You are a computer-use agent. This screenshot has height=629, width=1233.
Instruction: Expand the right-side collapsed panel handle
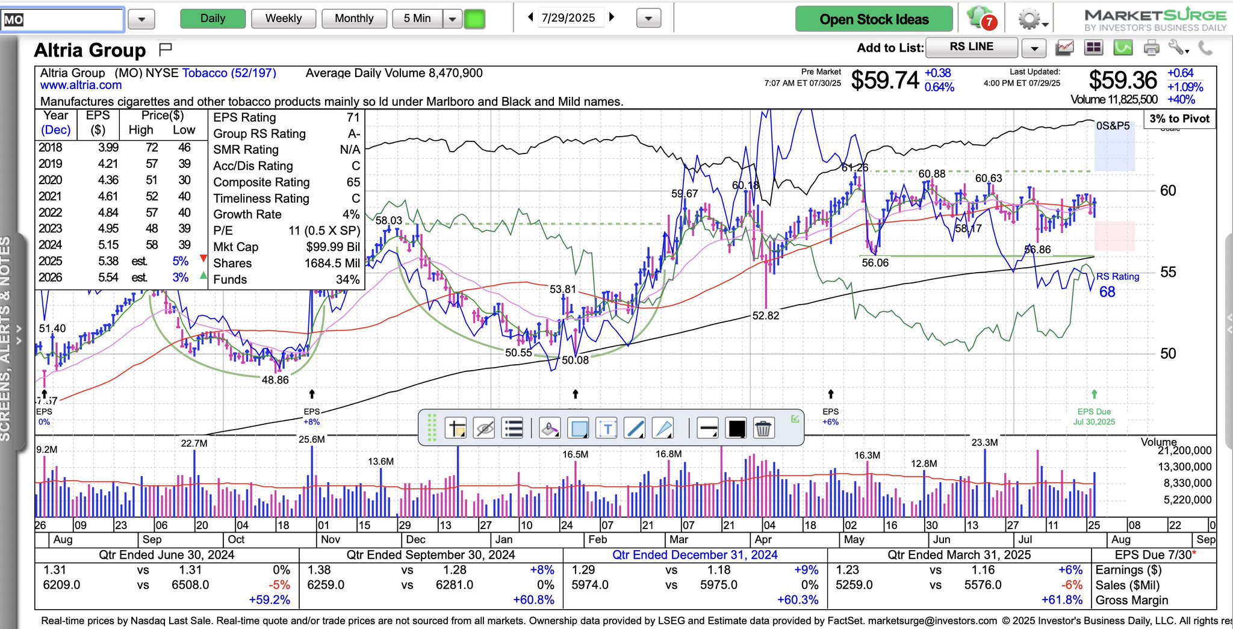pyautogui.click(x=1229, y=323)
